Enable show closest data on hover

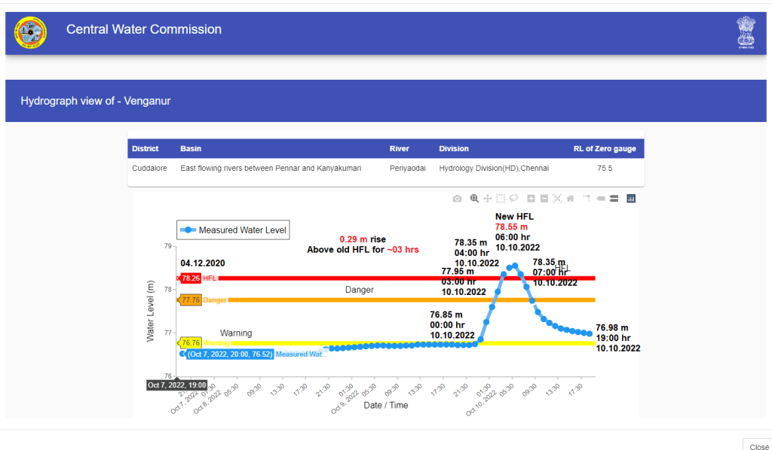[x=601, y=199]
